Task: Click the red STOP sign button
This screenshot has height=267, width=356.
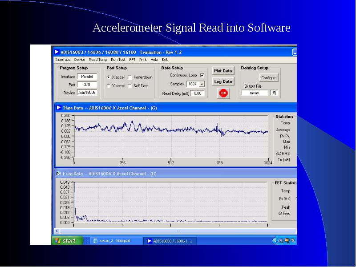Action: coord(223,93)
